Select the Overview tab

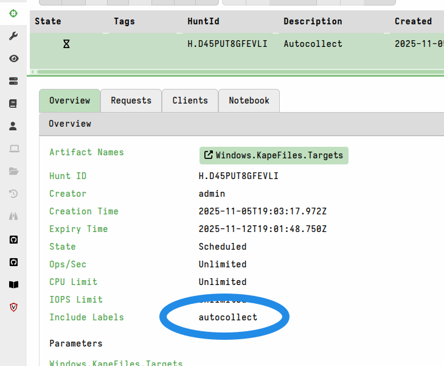point(69,100)
